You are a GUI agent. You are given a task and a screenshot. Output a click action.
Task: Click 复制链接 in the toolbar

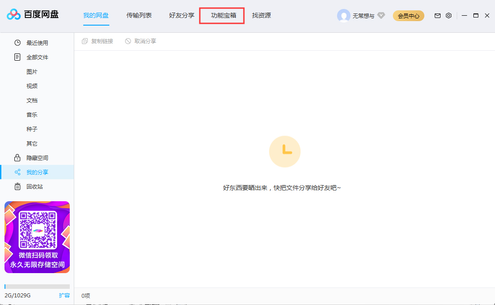pos(97,41)
